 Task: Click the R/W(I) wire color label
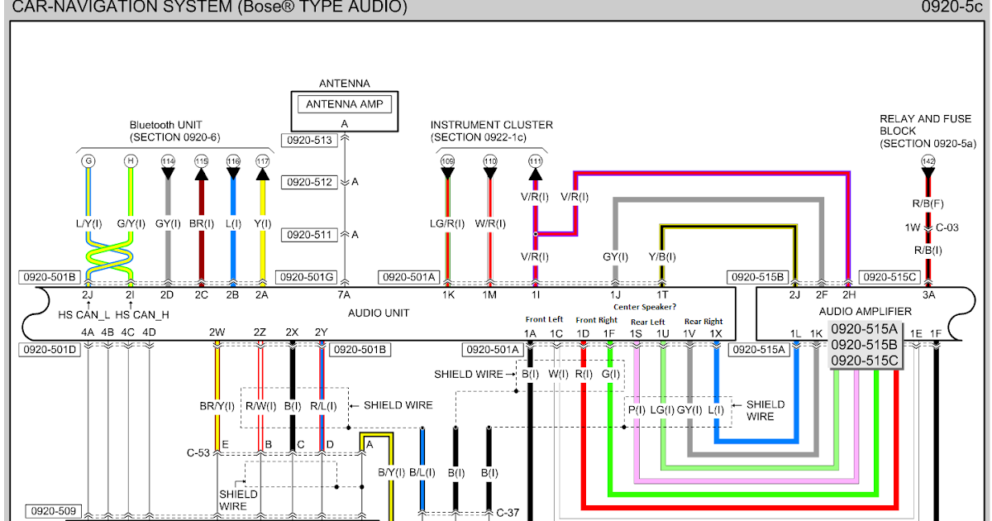click(x=262, y=405)
